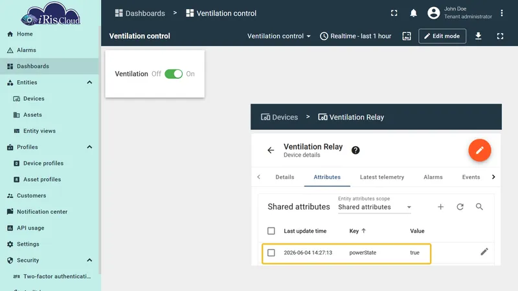Open the Notification center
The height and width of the screenshot is (291, 518).
50,212
